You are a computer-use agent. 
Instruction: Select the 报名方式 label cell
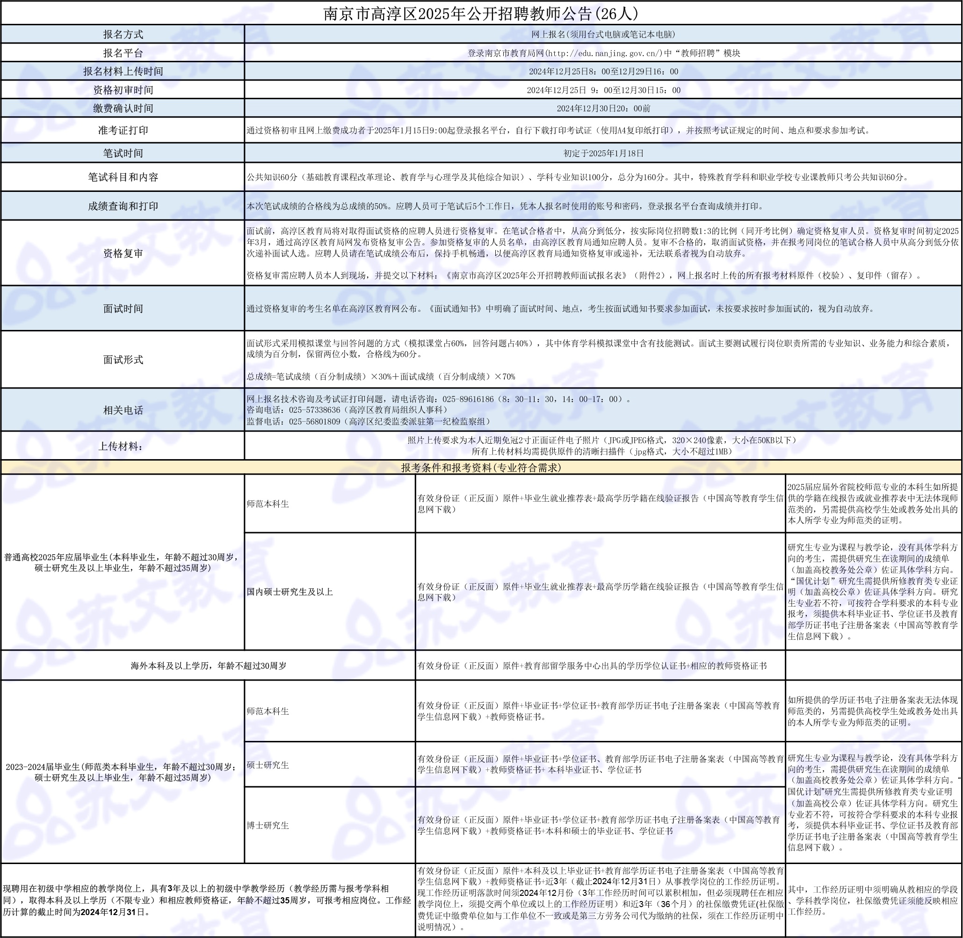[x=123, y=34]
